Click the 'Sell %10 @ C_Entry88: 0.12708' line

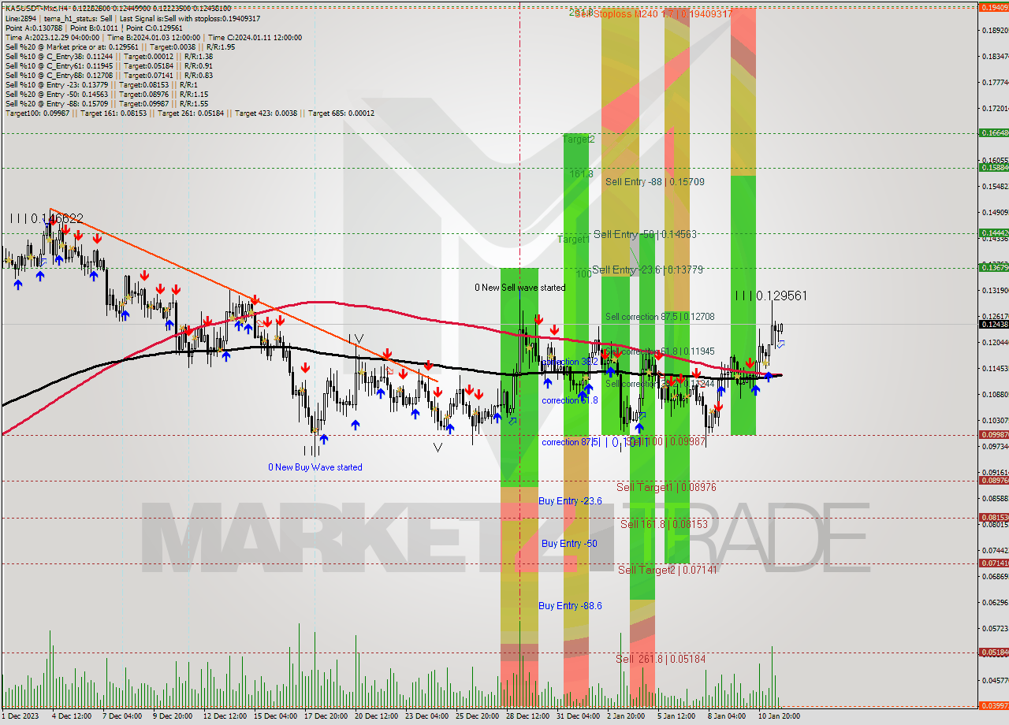(109, 75)
